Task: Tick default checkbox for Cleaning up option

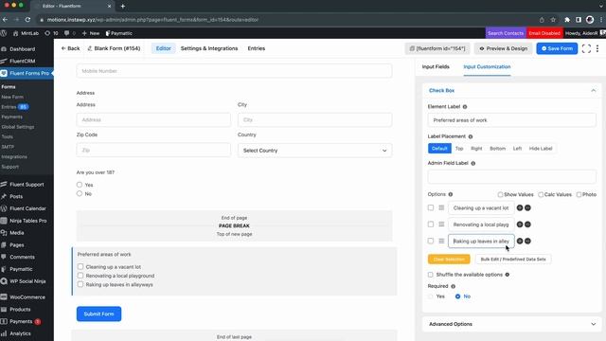Action: [x=431, y=208]
